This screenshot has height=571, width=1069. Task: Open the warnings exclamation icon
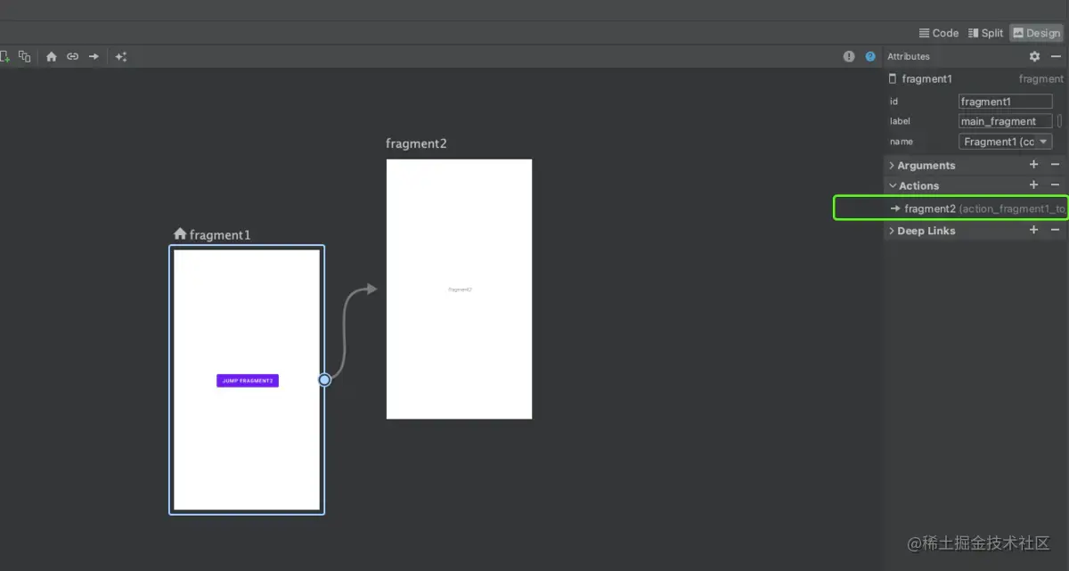click(849, 56)
